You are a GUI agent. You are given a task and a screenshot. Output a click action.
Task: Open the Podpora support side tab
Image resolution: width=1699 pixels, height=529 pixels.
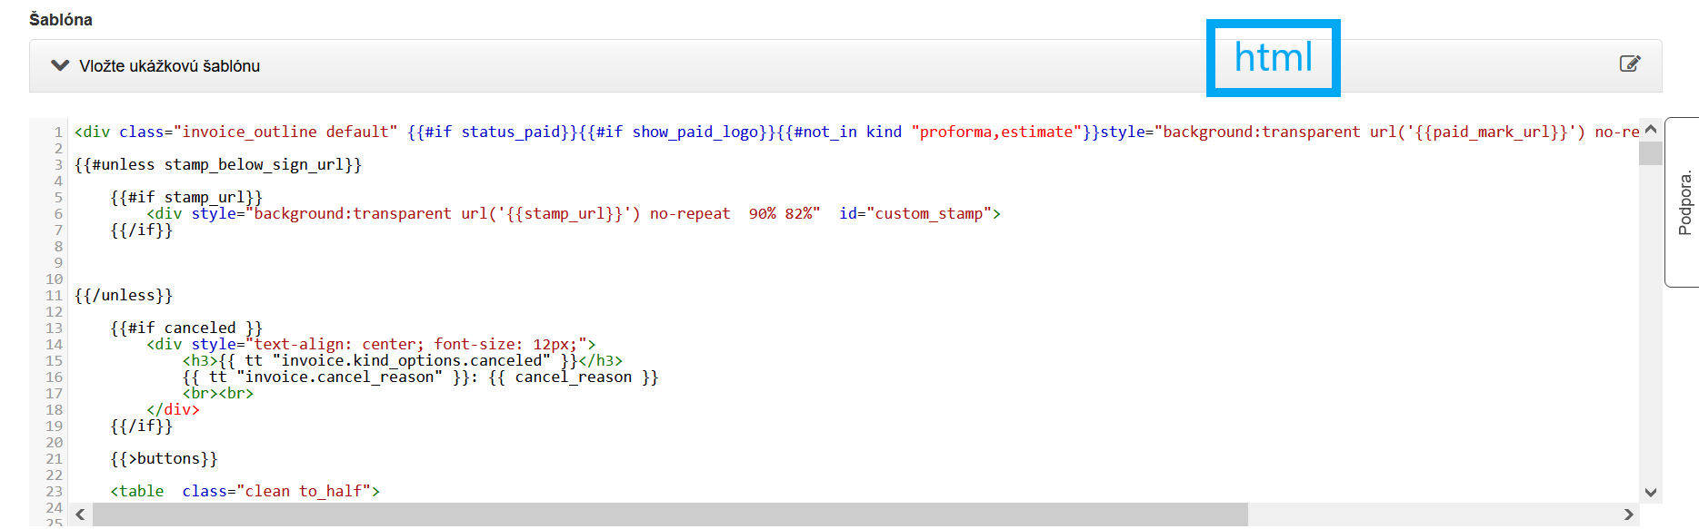click(1684, 201)
